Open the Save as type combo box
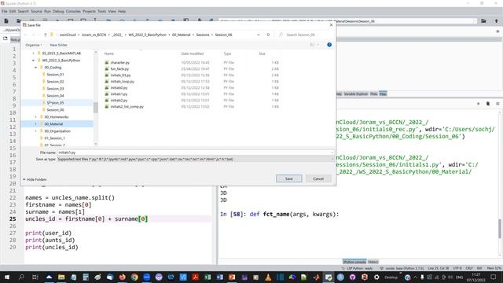 click(196, 159)
